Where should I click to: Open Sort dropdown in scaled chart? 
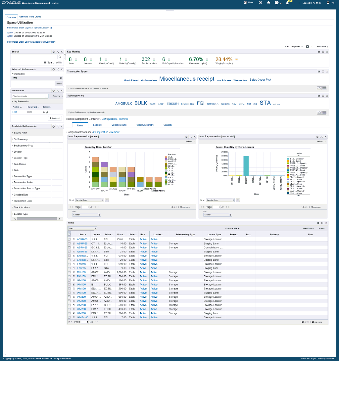click(x=89, y=200)
